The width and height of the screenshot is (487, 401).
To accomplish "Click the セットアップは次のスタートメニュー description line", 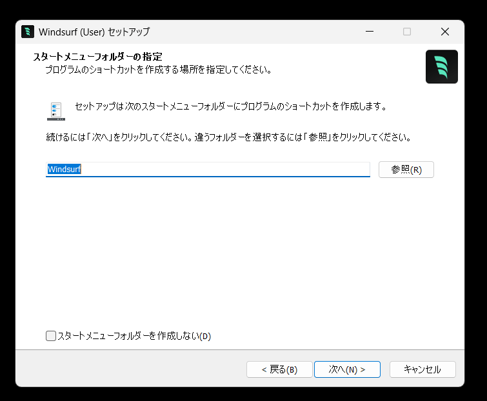I will [231, 106].
